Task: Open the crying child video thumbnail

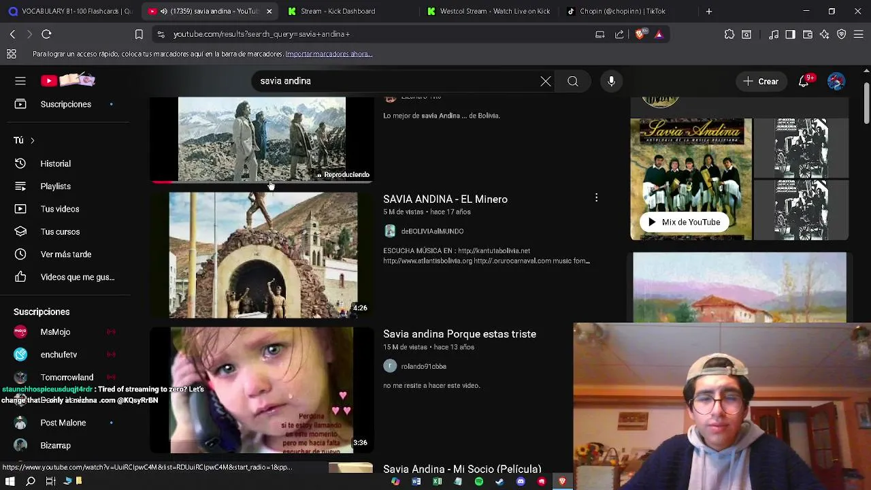Action: [x=262, y=390]
